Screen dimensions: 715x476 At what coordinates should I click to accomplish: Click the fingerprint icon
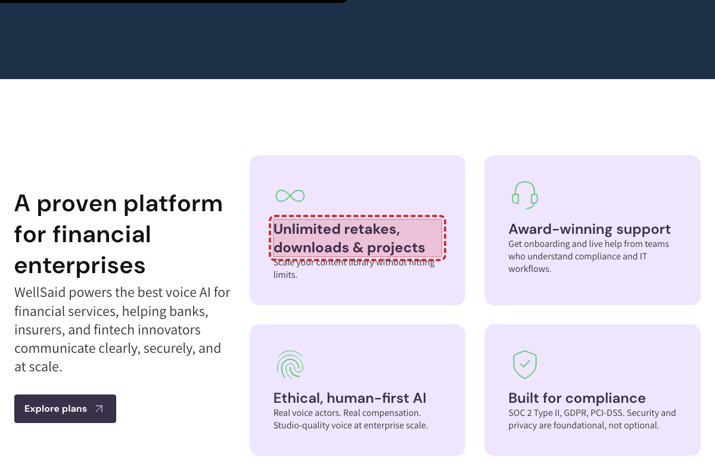click(x=290, y=364)
